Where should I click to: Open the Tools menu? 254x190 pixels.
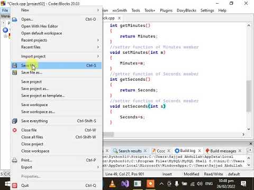pyautogui.click(x=135, y=11)
